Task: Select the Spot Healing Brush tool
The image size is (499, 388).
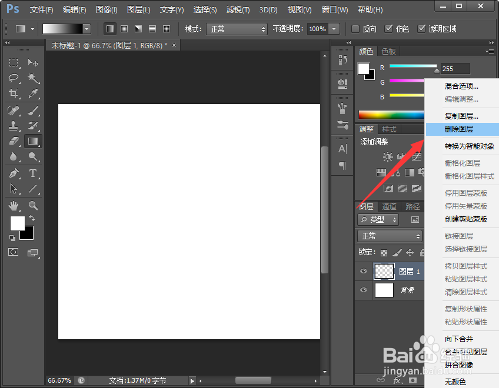Action: (14, 111)
